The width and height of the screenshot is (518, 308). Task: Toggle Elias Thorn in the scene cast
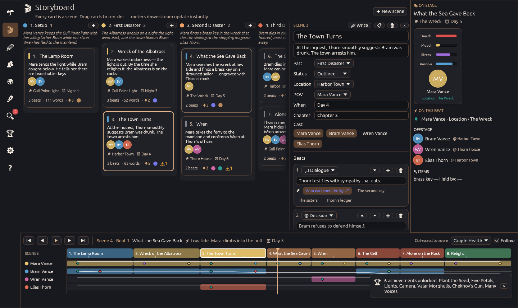308,144
